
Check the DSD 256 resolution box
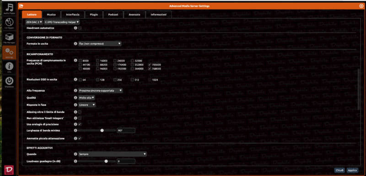pos(115,80)
